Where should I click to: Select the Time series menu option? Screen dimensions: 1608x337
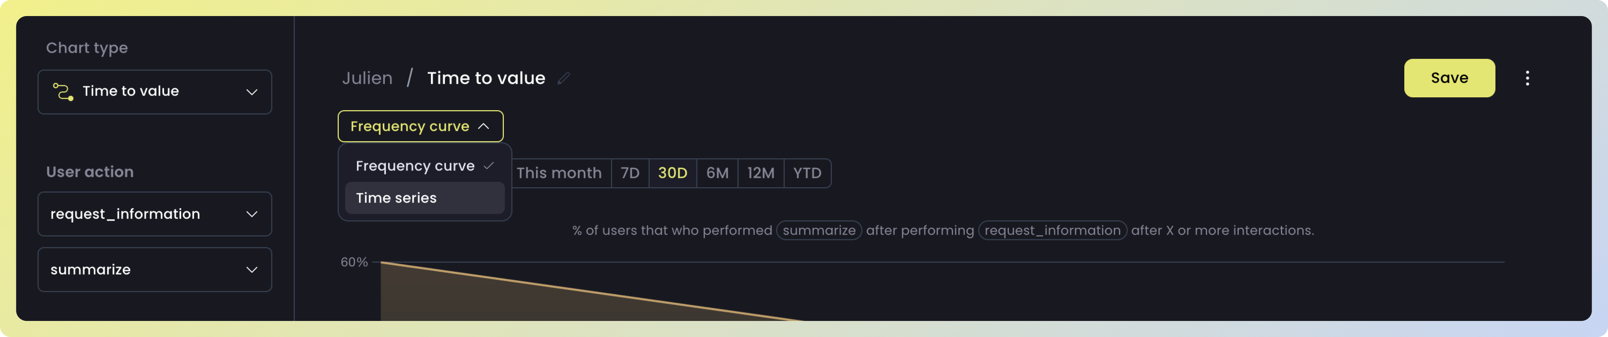[425, 198]
